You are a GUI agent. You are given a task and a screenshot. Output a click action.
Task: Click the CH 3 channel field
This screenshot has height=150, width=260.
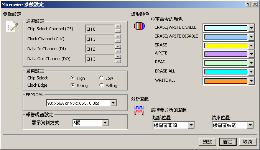click(x=99, y=59)
